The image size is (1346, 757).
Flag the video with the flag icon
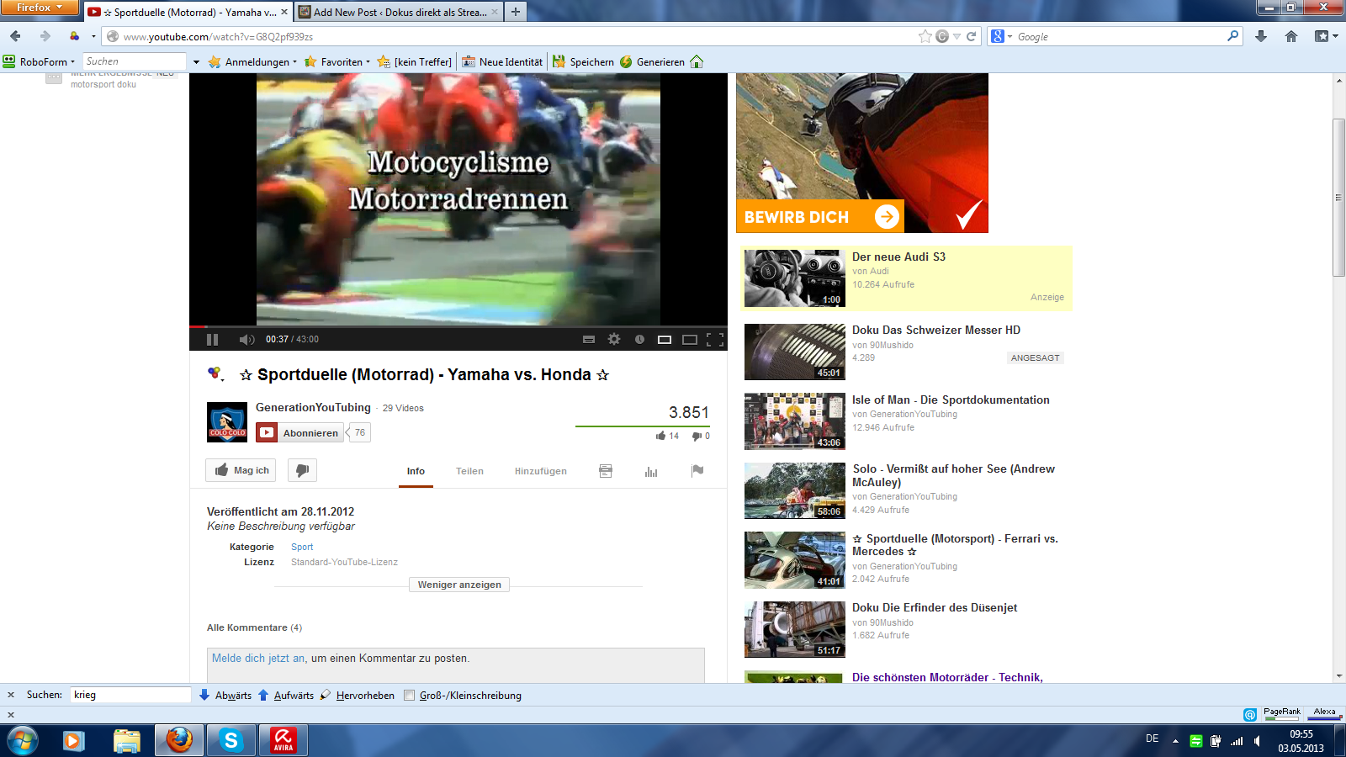(697, 471)
